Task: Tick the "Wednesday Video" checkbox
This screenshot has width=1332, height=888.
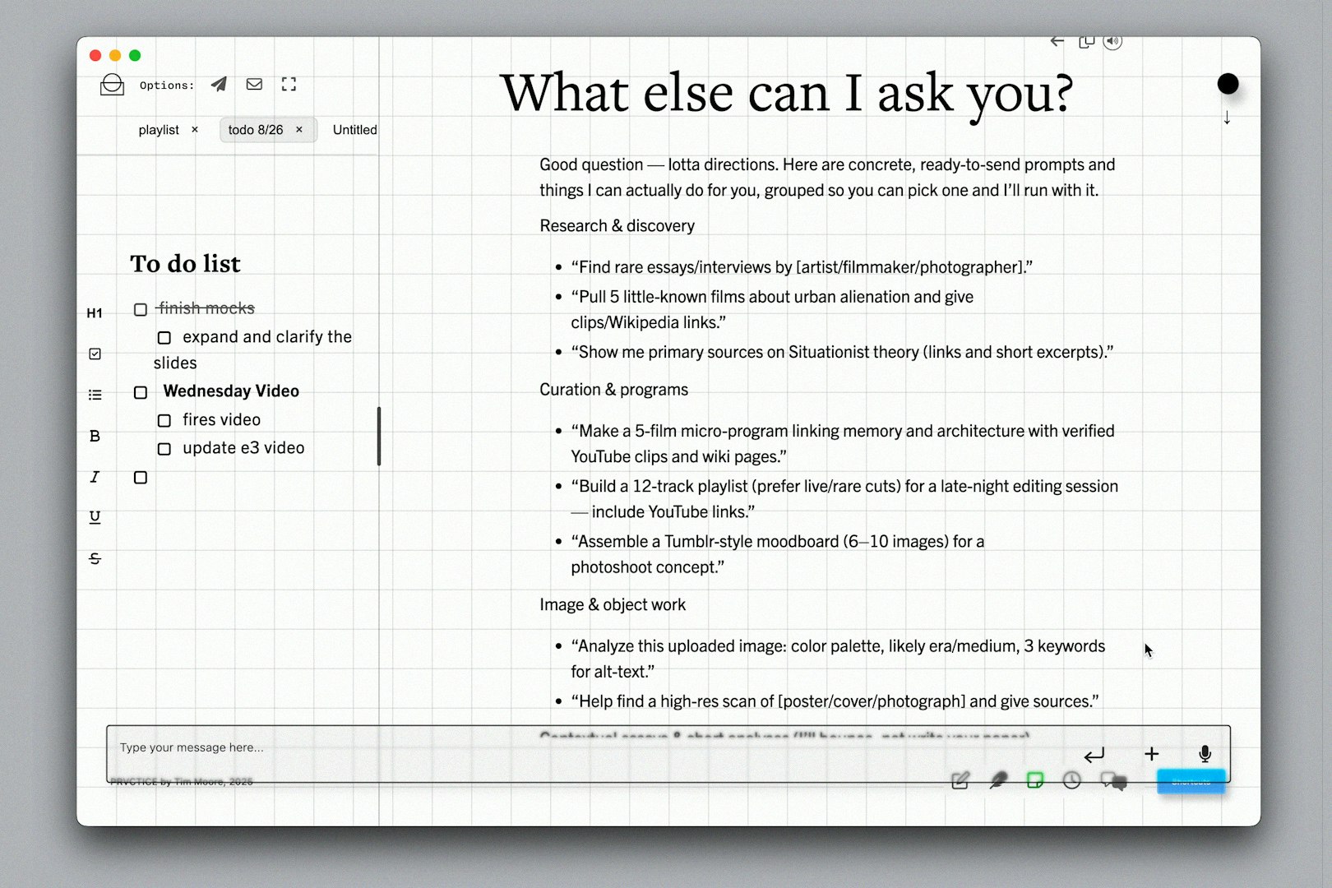Action: pyautogui.click(x=141, y=393)
